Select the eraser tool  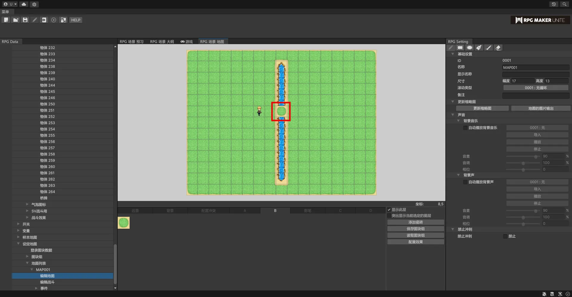[x=498, y=48]
